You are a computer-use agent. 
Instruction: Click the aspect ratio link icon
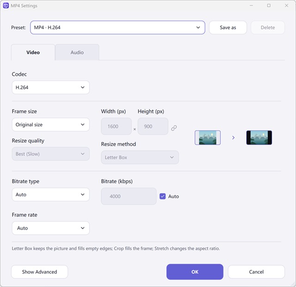coord(174,128)
